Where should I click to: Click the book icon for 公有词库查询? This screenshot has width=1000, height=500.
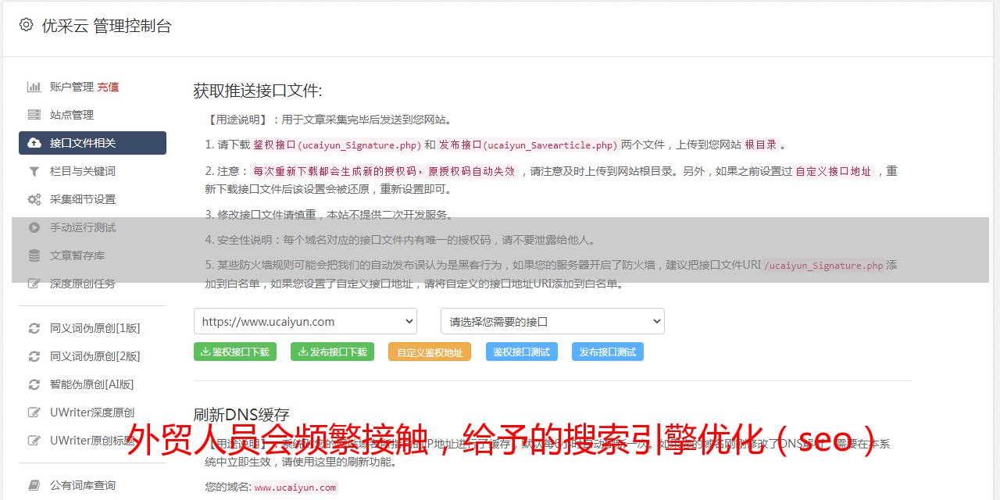tap(34, 485)
